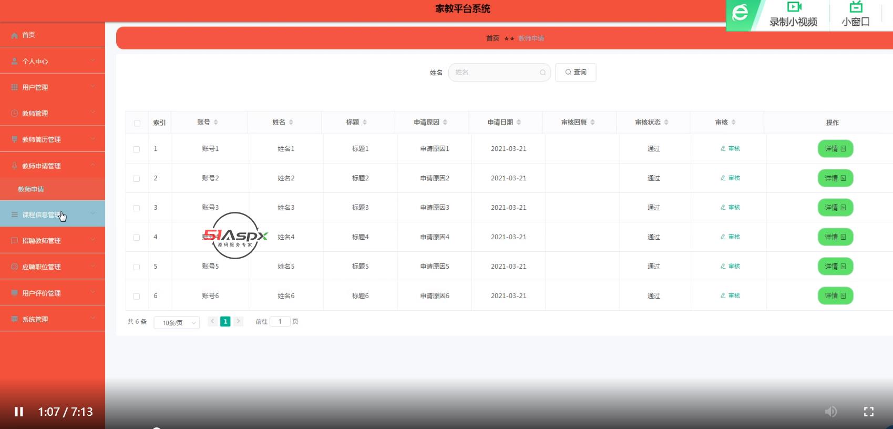
Task: Check the checkbox for row 账号5
Action: coord(137,267)
